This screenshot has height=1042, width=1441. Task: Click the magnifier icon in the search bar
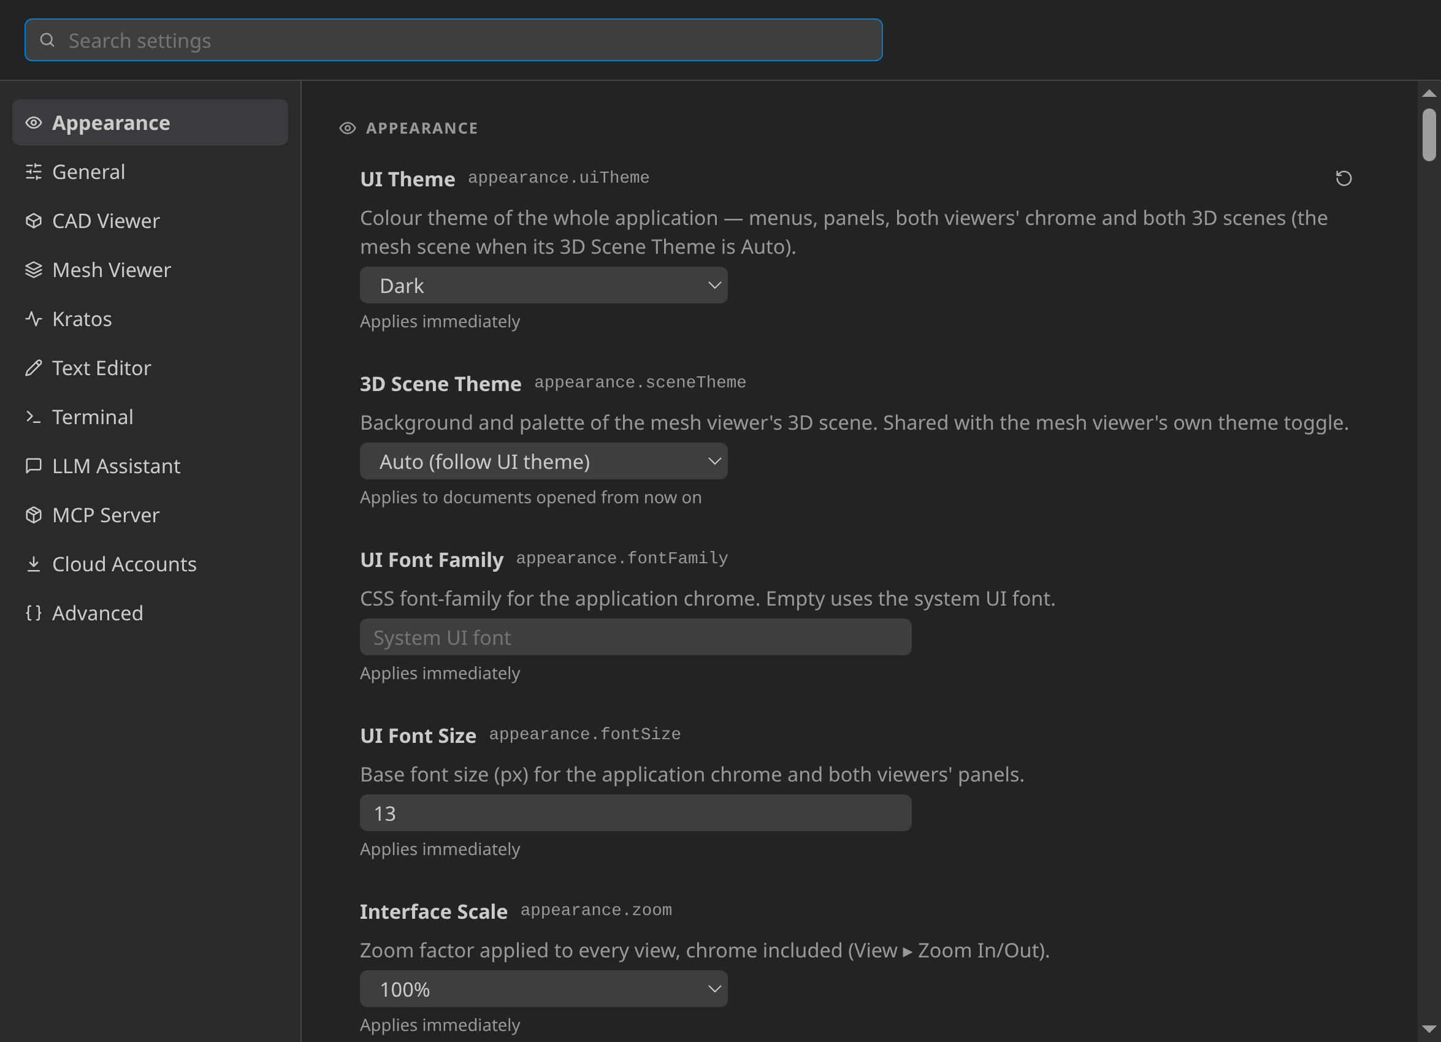(48, 40)
